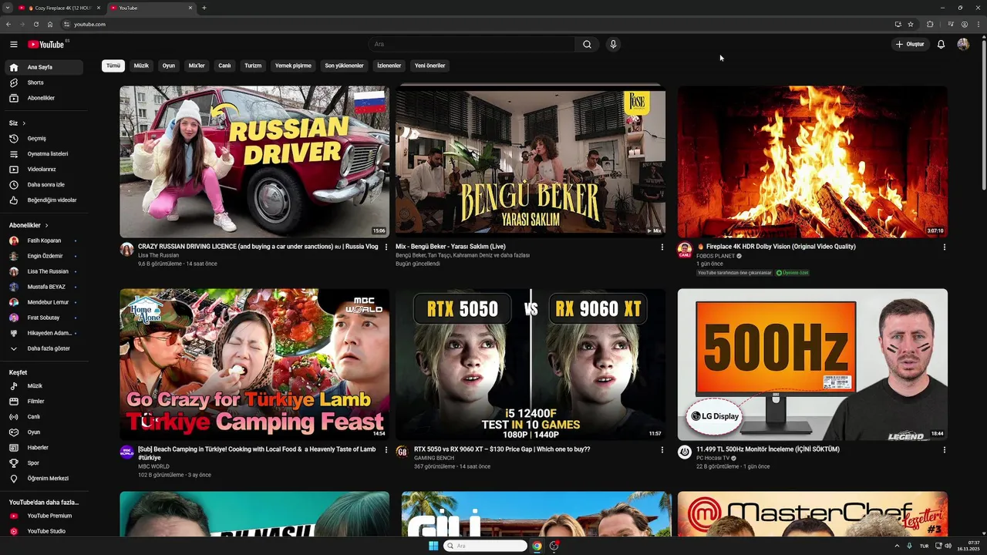Image resolution: width=987 pixels, height=555 pixels.
Task: Open Abonelikler from the sidebar
Action: coord(43,98)
